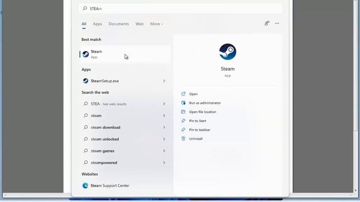This screenshot has width=360, height=202.
Task: Choose Open file location
Action: 202,112
